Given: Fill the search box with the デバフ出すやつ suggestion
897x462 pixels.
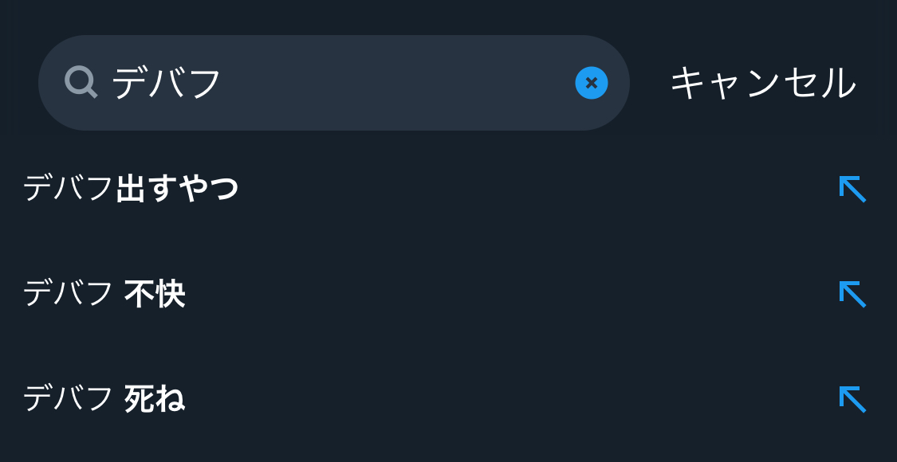Looking at the screenshot, I should tap(852, 189).
